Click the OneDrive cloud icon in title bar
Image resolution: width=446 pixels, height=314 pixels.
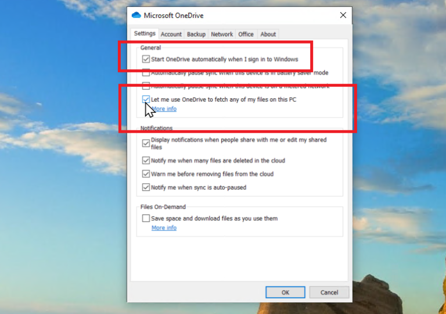(136, 15)
